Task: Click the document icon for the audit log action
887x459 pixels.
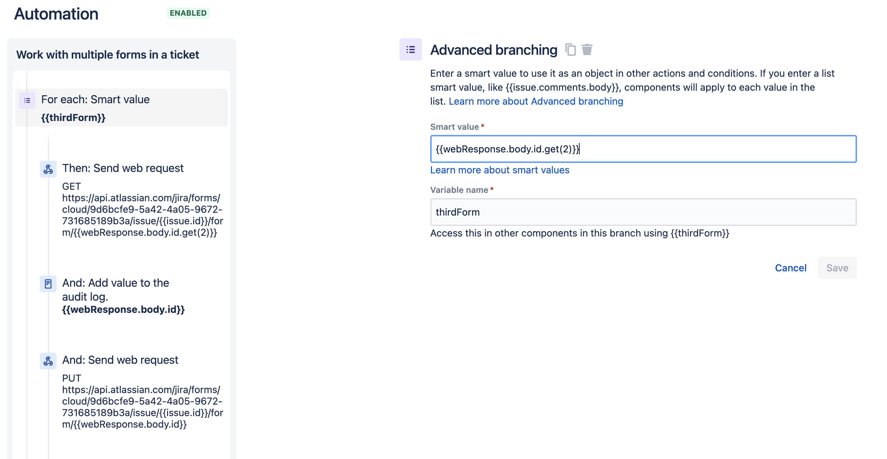Action: 49,284
